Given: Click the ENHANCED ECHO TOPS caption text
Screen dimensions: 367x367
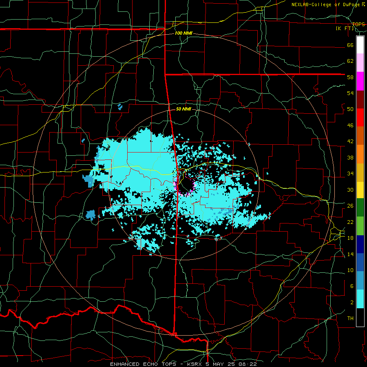Looking at the screenshot, I should tap(143, 364).
